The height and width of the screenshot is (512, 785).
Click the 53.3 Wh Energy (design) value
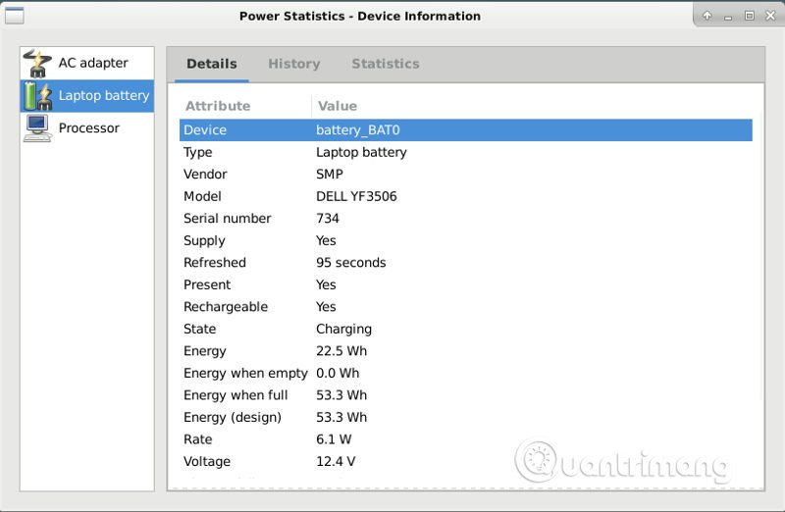(341, 417)
